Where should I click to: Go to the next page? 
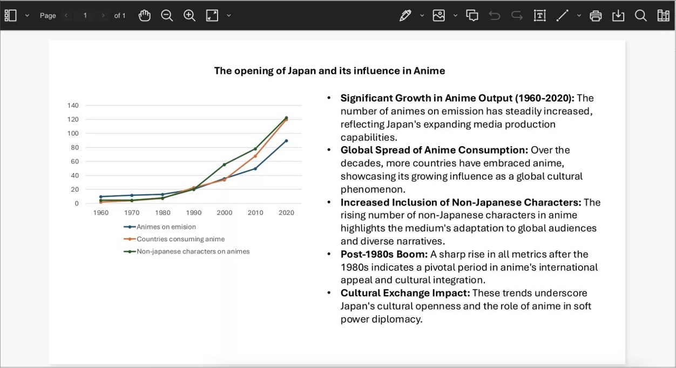[103, 15]
